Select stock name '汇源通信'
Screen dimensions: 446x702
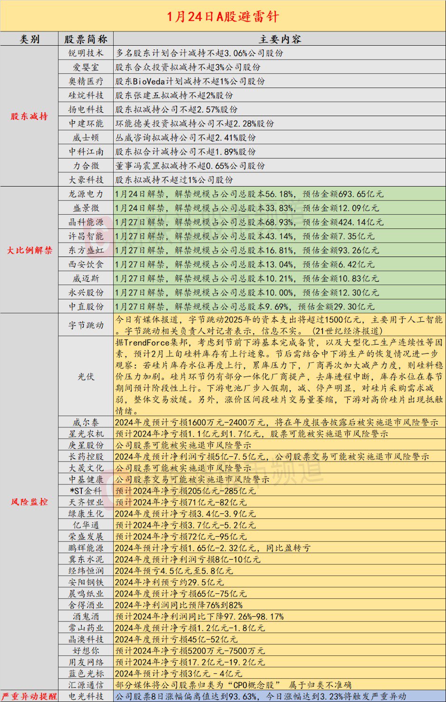pos(86,685)
